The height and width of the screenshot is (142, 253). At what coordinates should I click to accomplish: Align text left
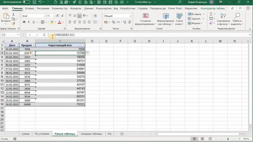point(70,22)
